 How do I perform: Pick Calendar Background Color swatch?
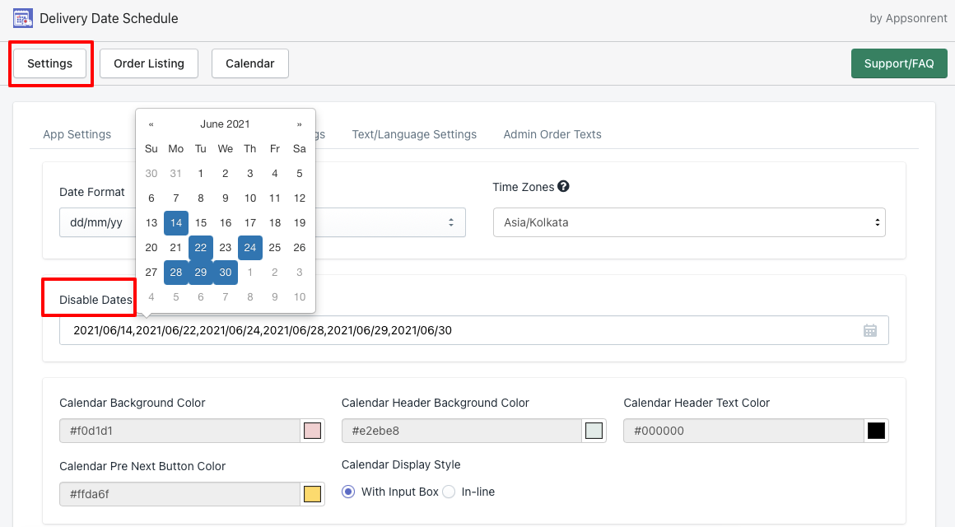(x=313, y=431)
